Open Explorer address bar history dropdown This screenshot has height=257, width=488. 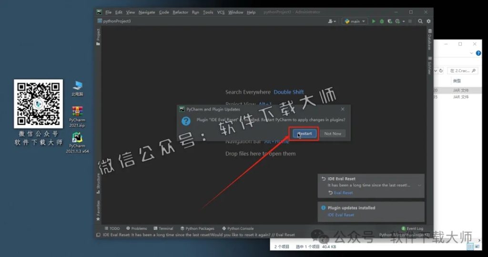point(436,71)
